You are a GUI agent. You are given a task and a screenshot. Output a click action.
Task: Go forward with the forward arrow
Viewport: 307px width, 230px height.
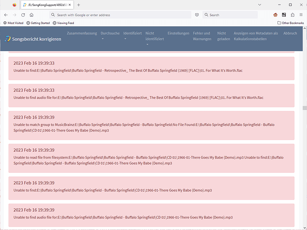point(14,15)
